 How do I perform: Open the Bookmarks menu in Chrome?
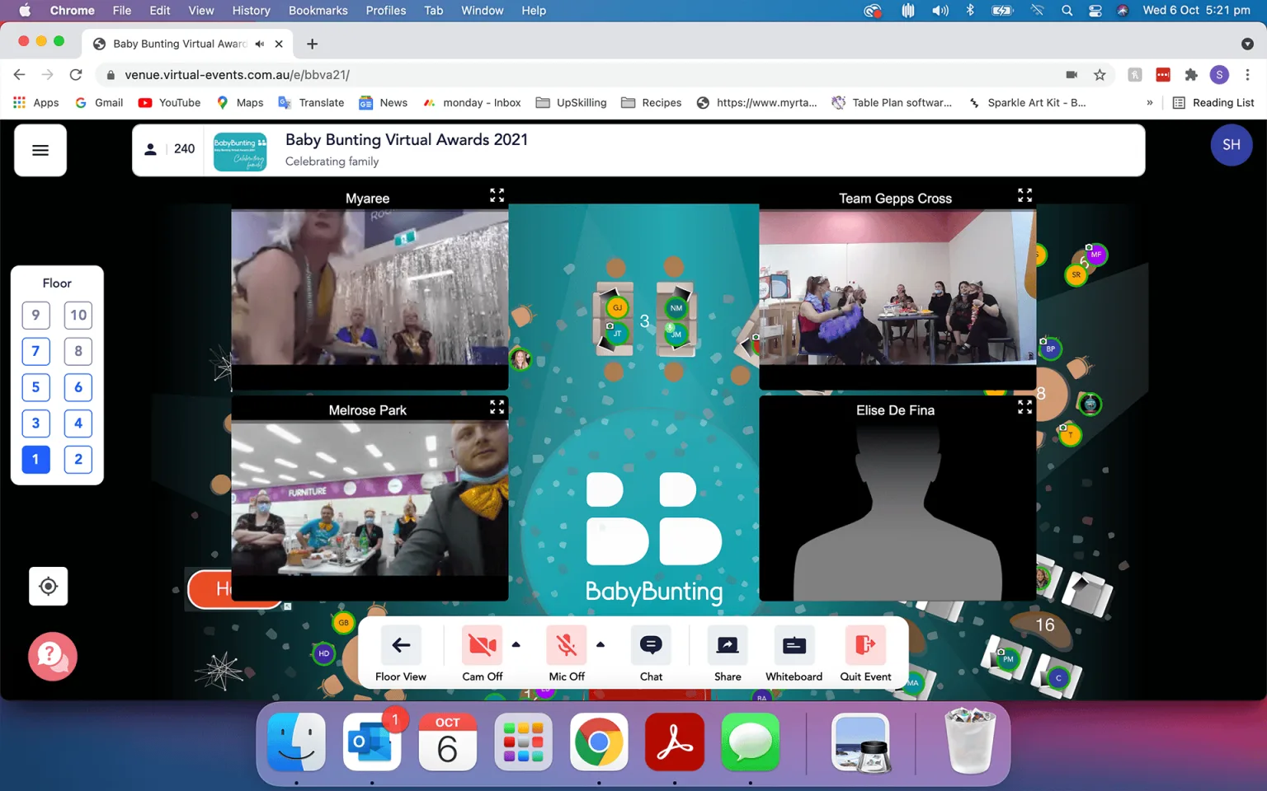click(318, 11)
